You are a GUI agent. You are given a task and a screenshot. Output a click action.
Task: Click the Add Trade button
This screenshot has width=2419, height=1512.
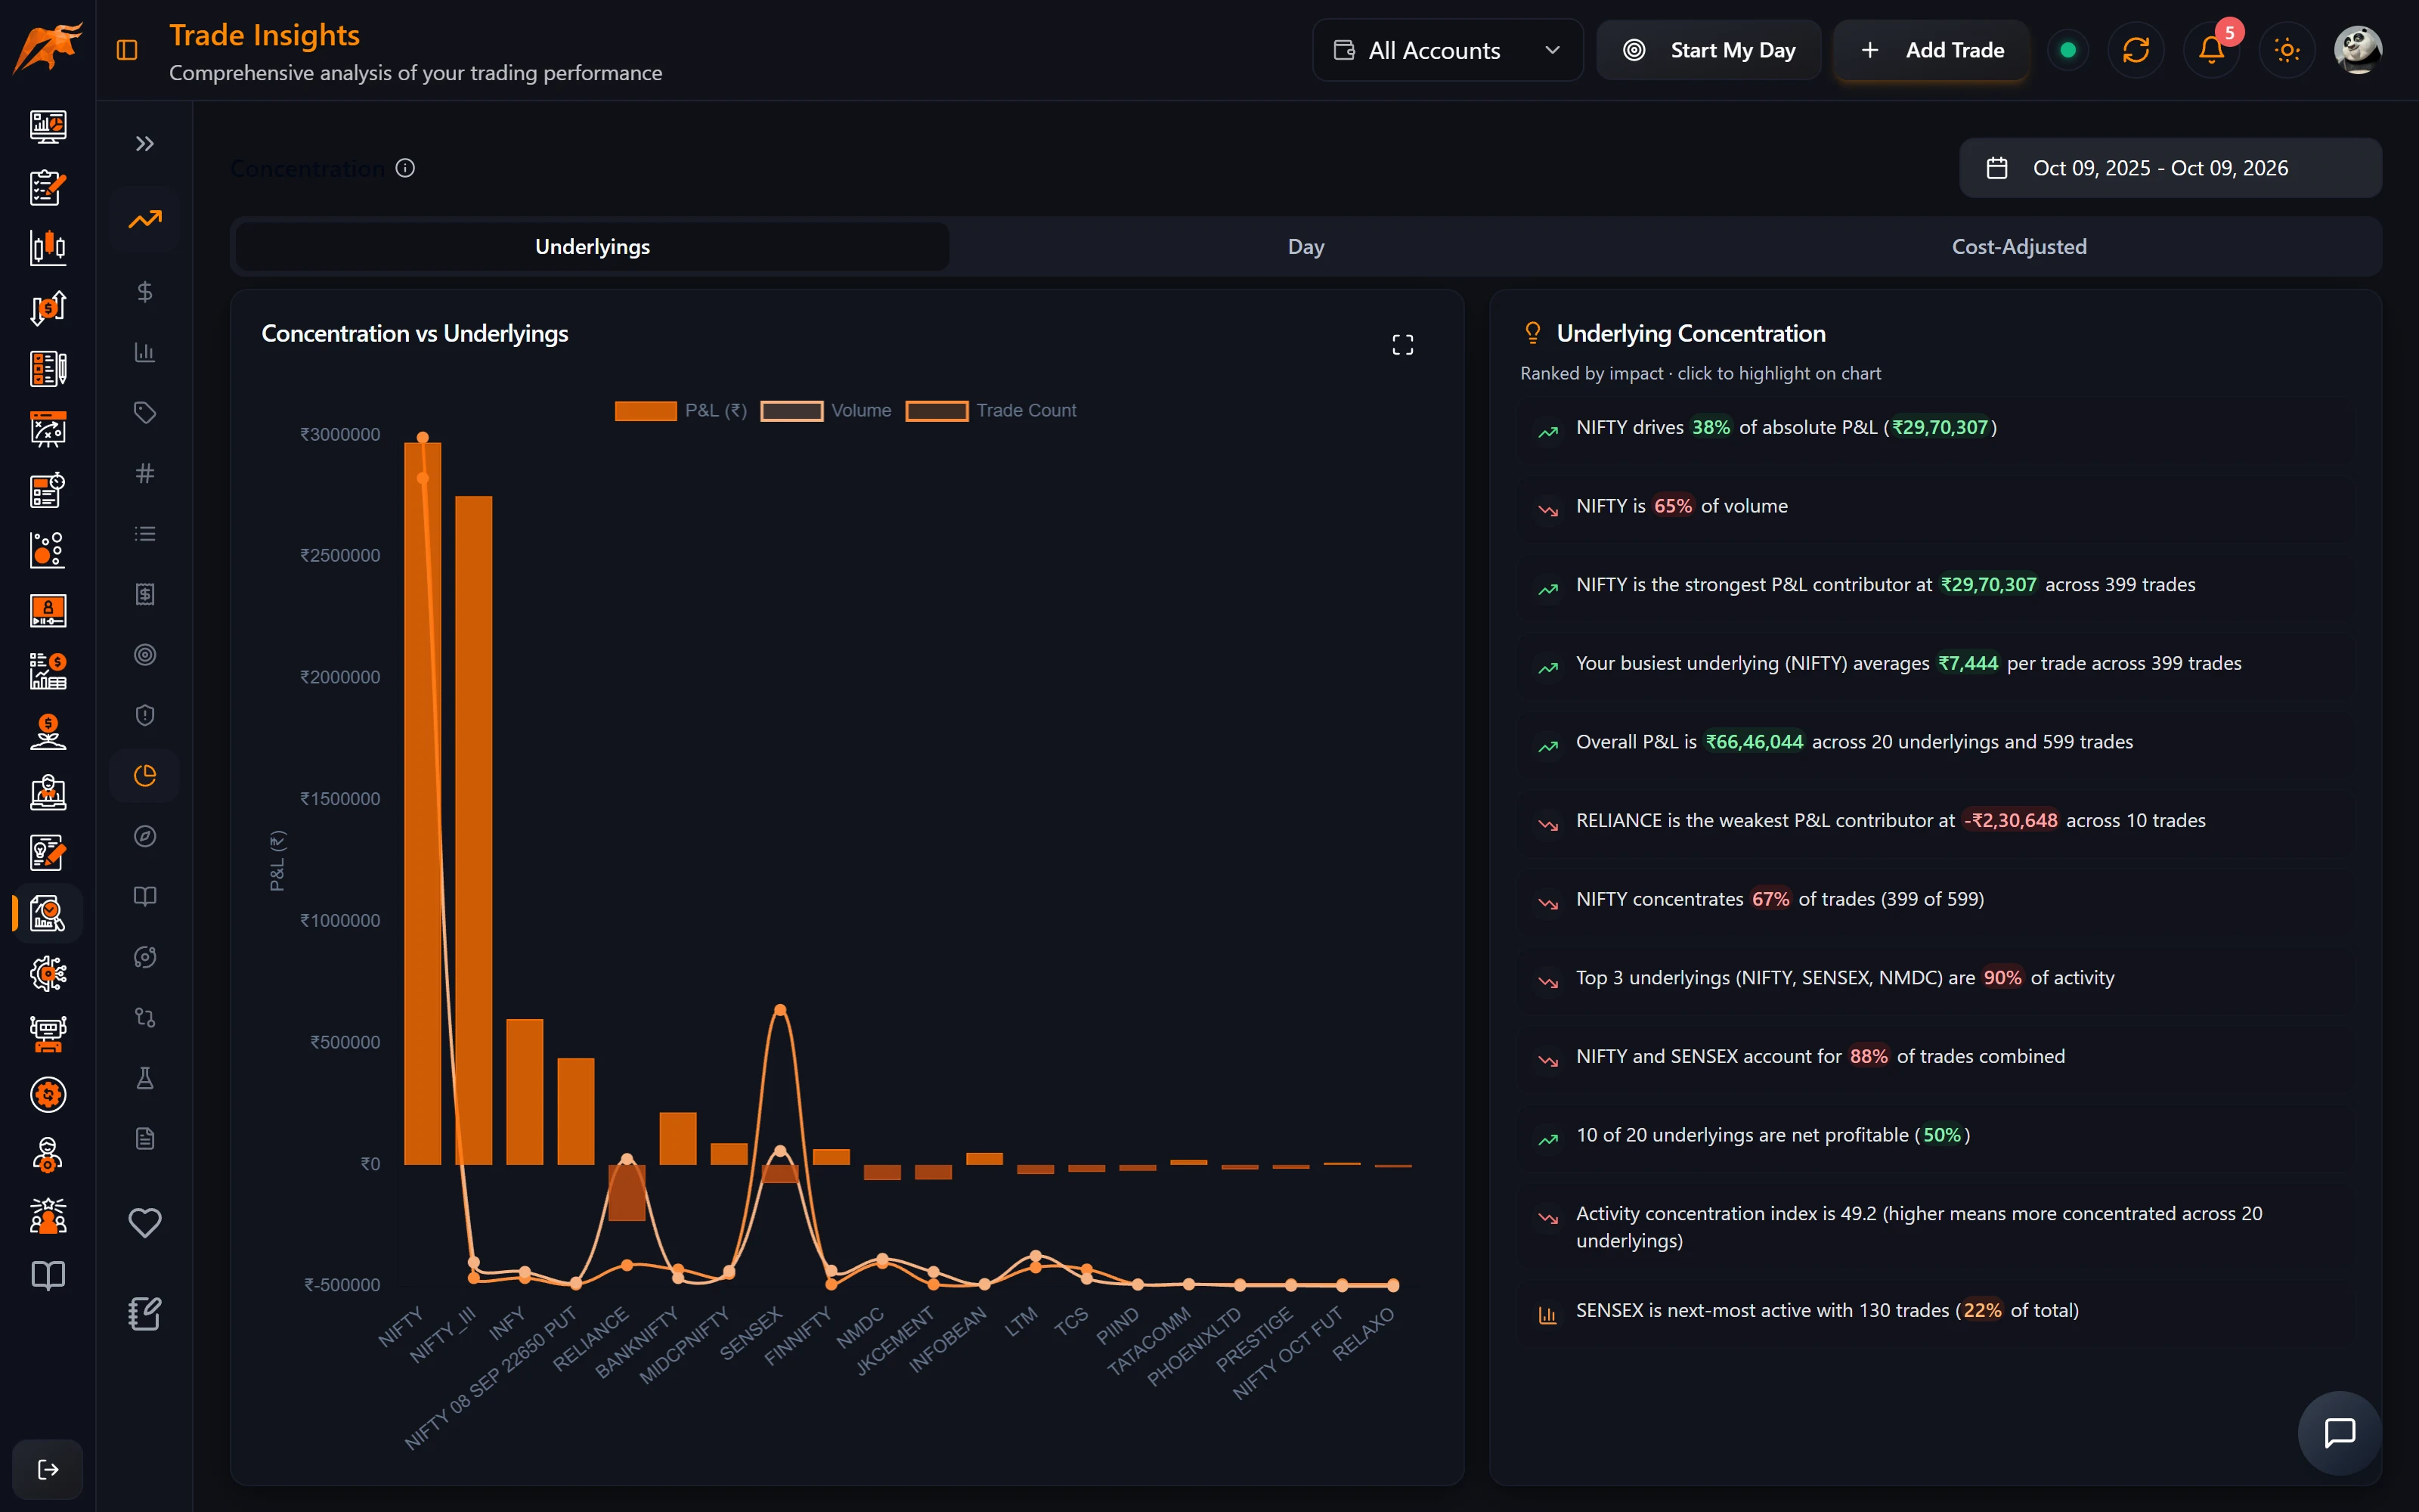(x=1931, y=50)
